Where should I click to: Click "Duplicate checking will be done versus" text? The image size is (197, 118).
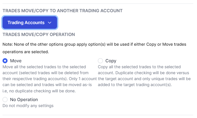152,73
